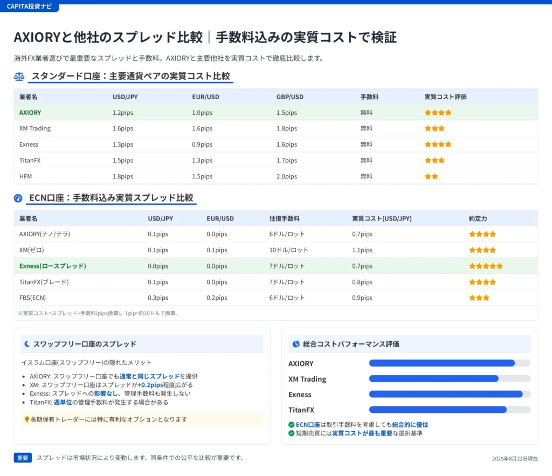Click the CAPITA投資ナビ site badge
The height and width of the screenshot is (476, 552).
[29, 6]
